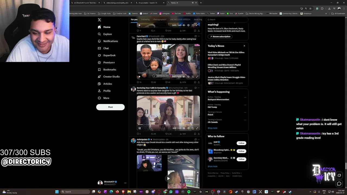Select the For you tab
This screenshot has height=195, width=347.
(134, 19)
